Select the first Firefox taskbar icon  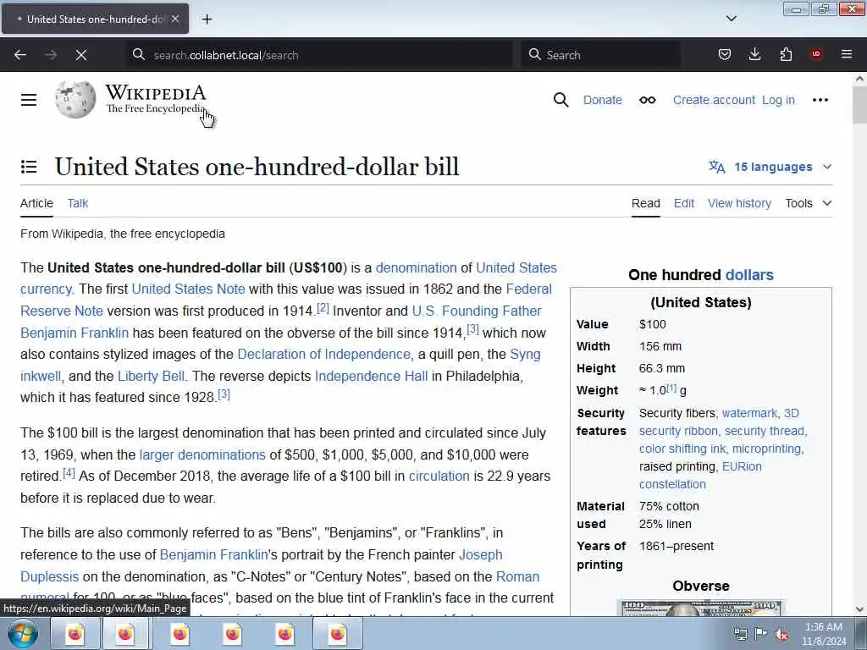tap(75, 633)
